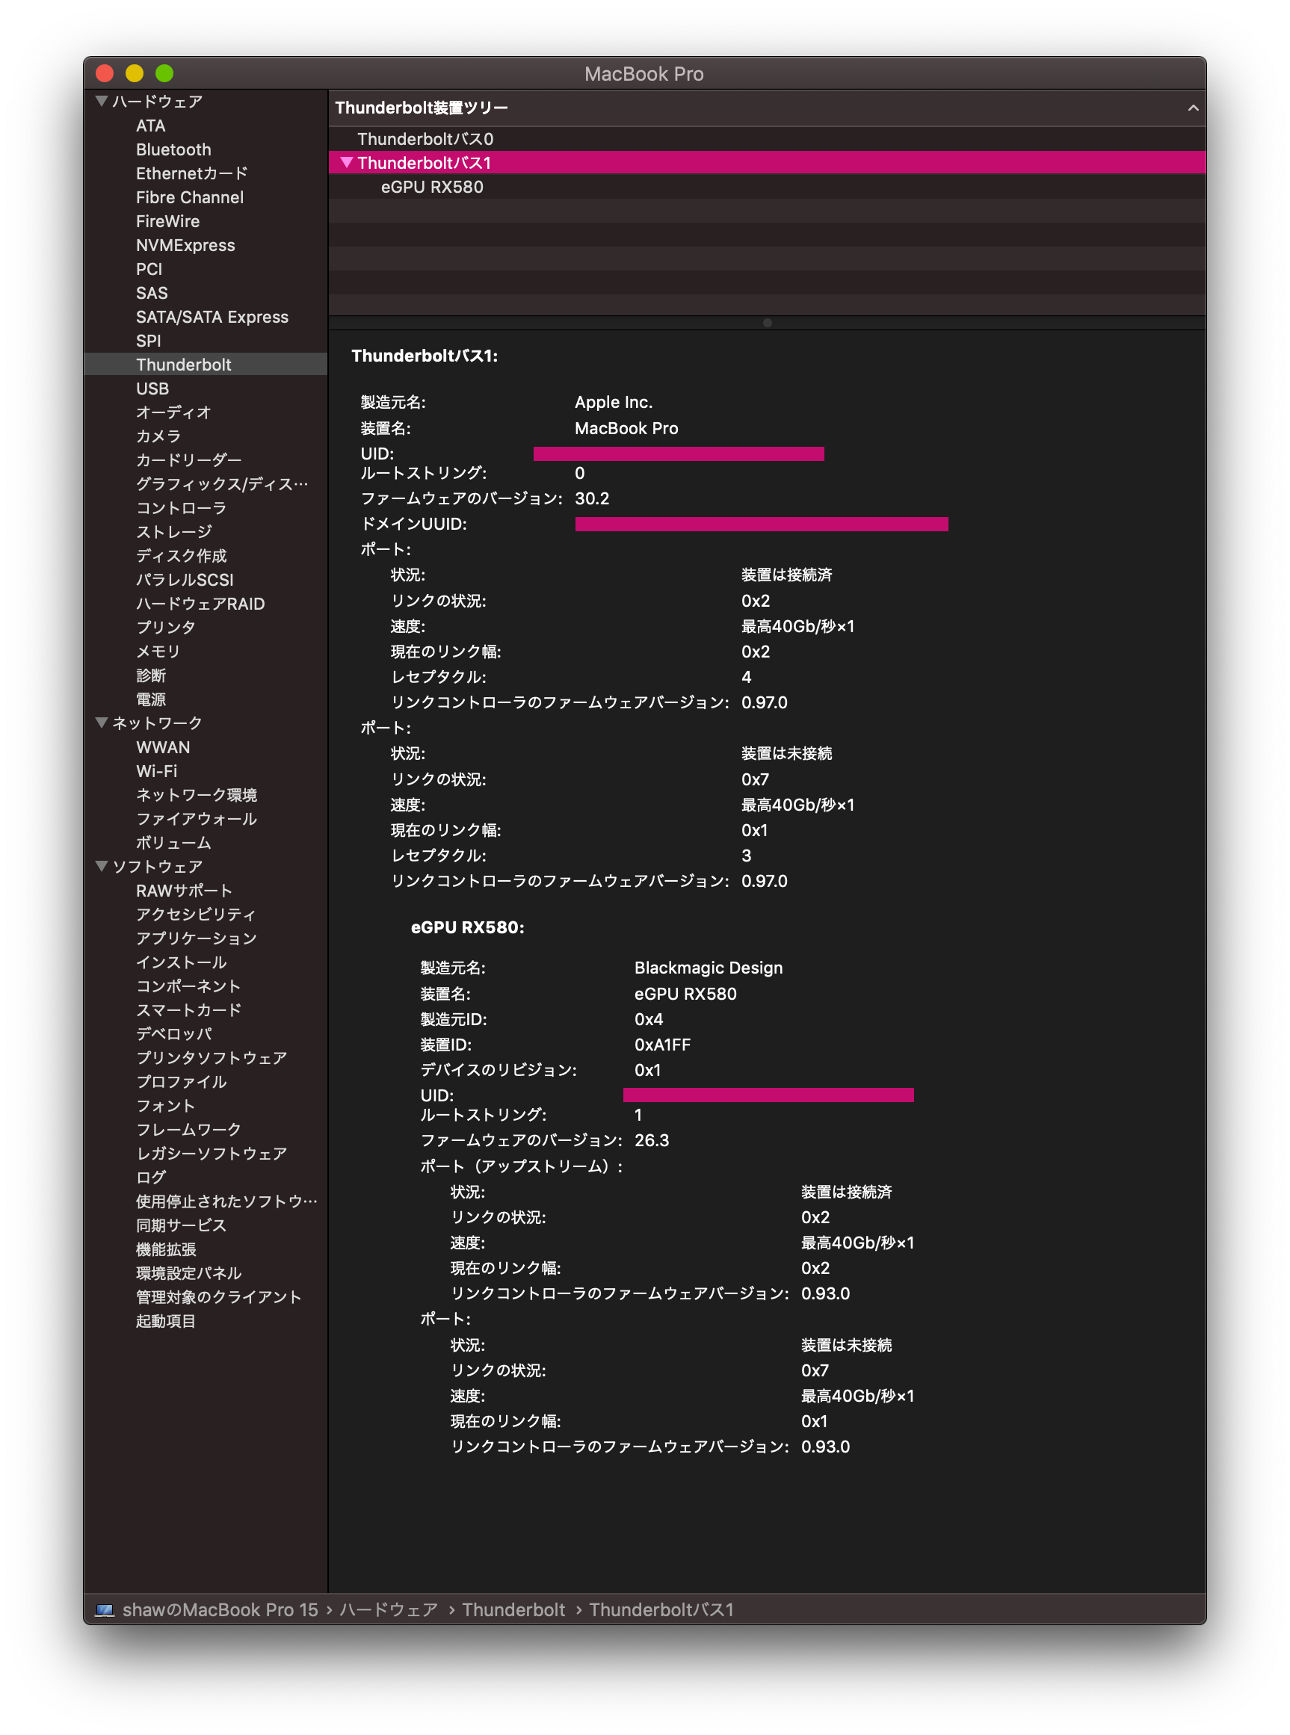
Task: Open オーディオ in the sidebar
Action: click(173, 412)
